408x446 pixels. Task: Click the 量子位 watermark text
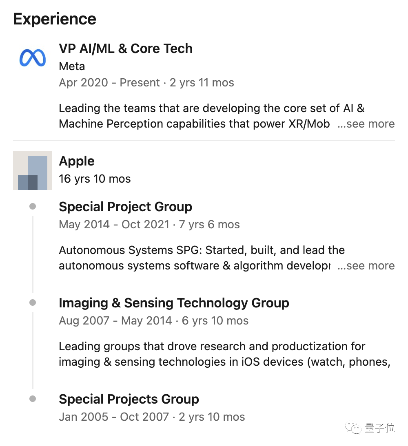379,428
